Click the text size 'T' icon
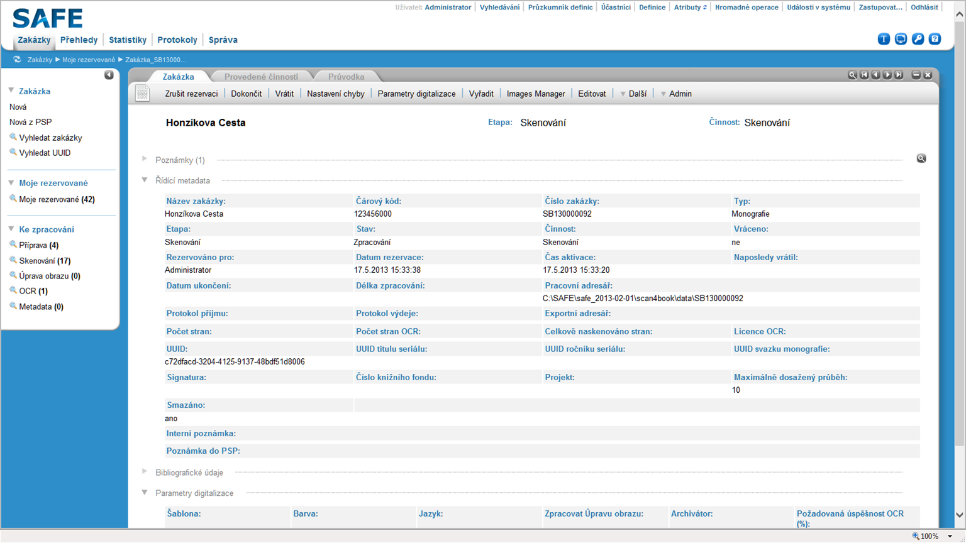Image resolution: width=966 pixels, height=543 pixels. click(x=884, y=39)
